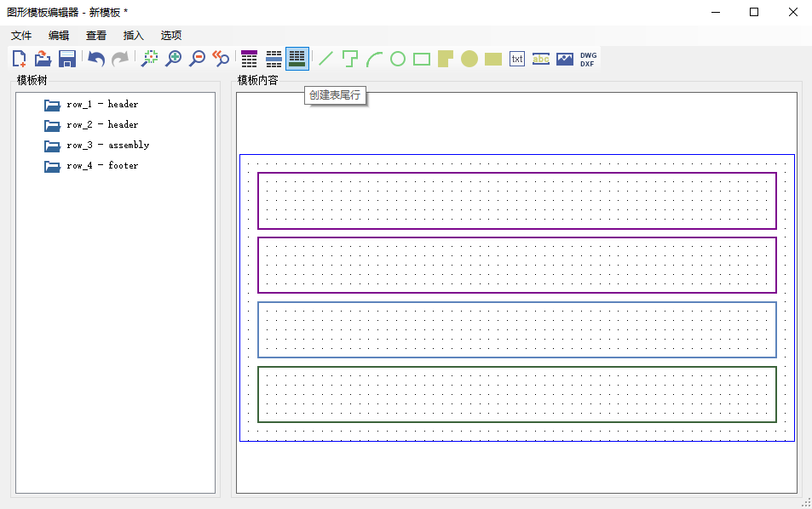Select row_1 - header in template tree
This screenshot has width=812, height=509.
pos(102,105)
